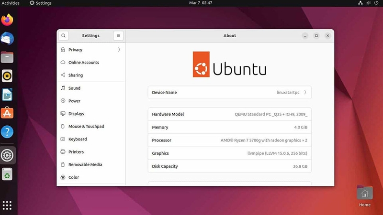This screenshot has height=215, width=383.
Task: Click the Power icon in sidebar
Action: 63,100
